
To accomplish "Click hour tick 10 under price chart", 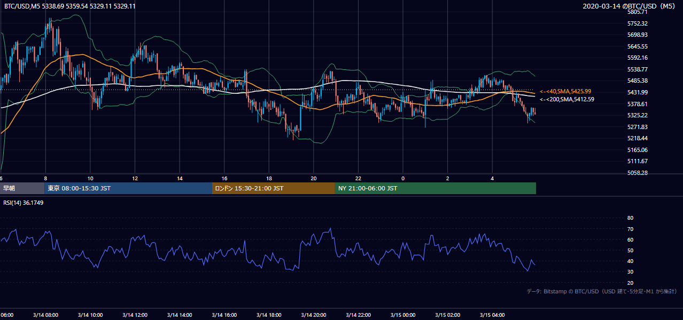I will [x=90, y=178].
